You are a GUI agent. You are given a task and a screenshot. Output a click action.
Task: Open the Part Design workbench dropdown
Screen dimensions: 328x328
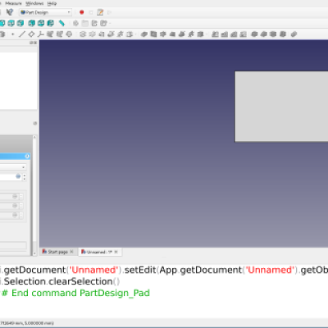point(45,12)
